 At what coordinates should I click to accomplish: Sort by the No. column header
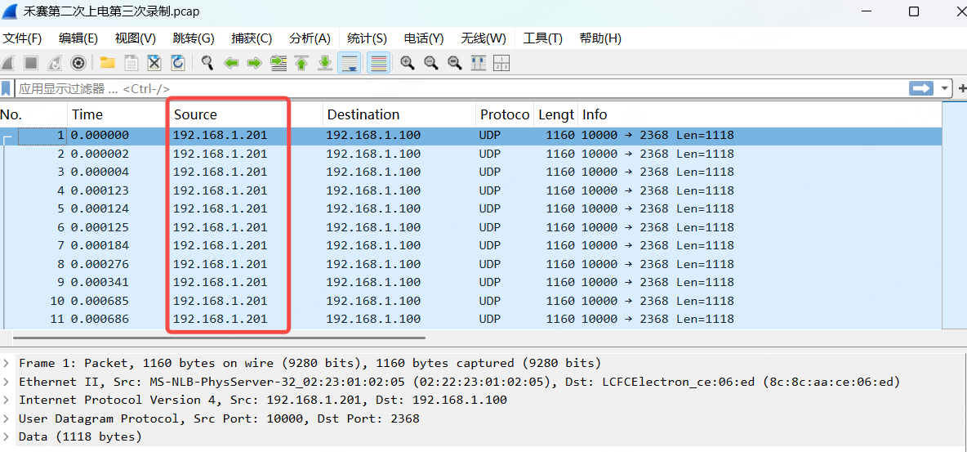33,115
